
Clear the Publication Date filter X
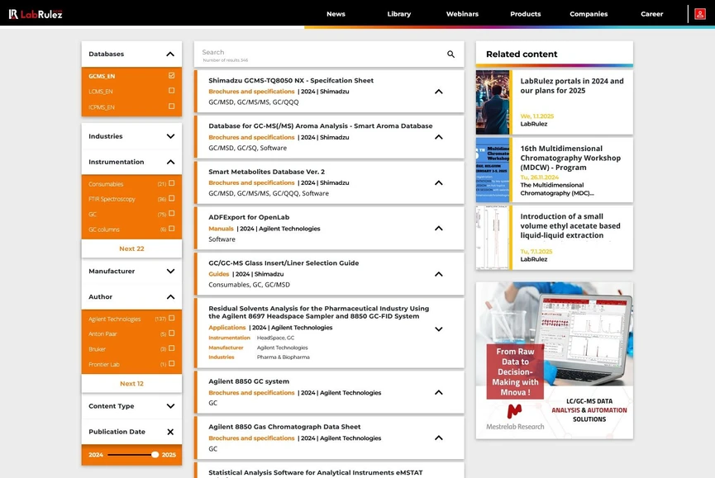[170, 432]
